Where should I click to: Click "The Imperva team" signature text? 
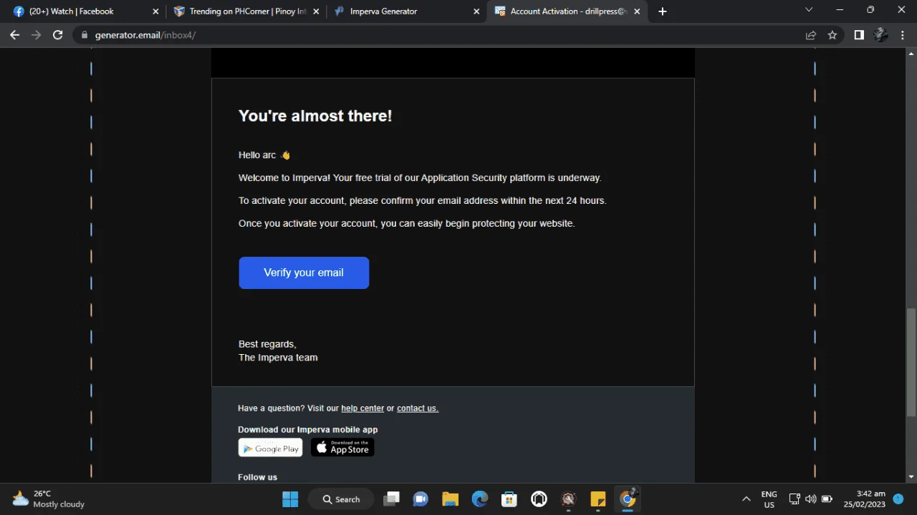(x=278, y=358)
